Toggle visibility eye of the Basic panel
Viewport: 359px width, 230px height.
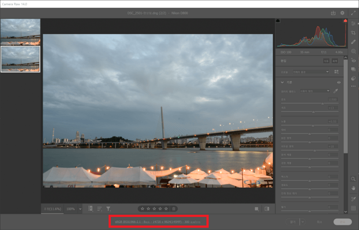tap(338, 83)
